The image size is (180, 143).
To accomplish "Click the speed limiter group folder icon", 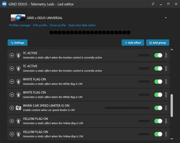I will click(x=18, y=108).
